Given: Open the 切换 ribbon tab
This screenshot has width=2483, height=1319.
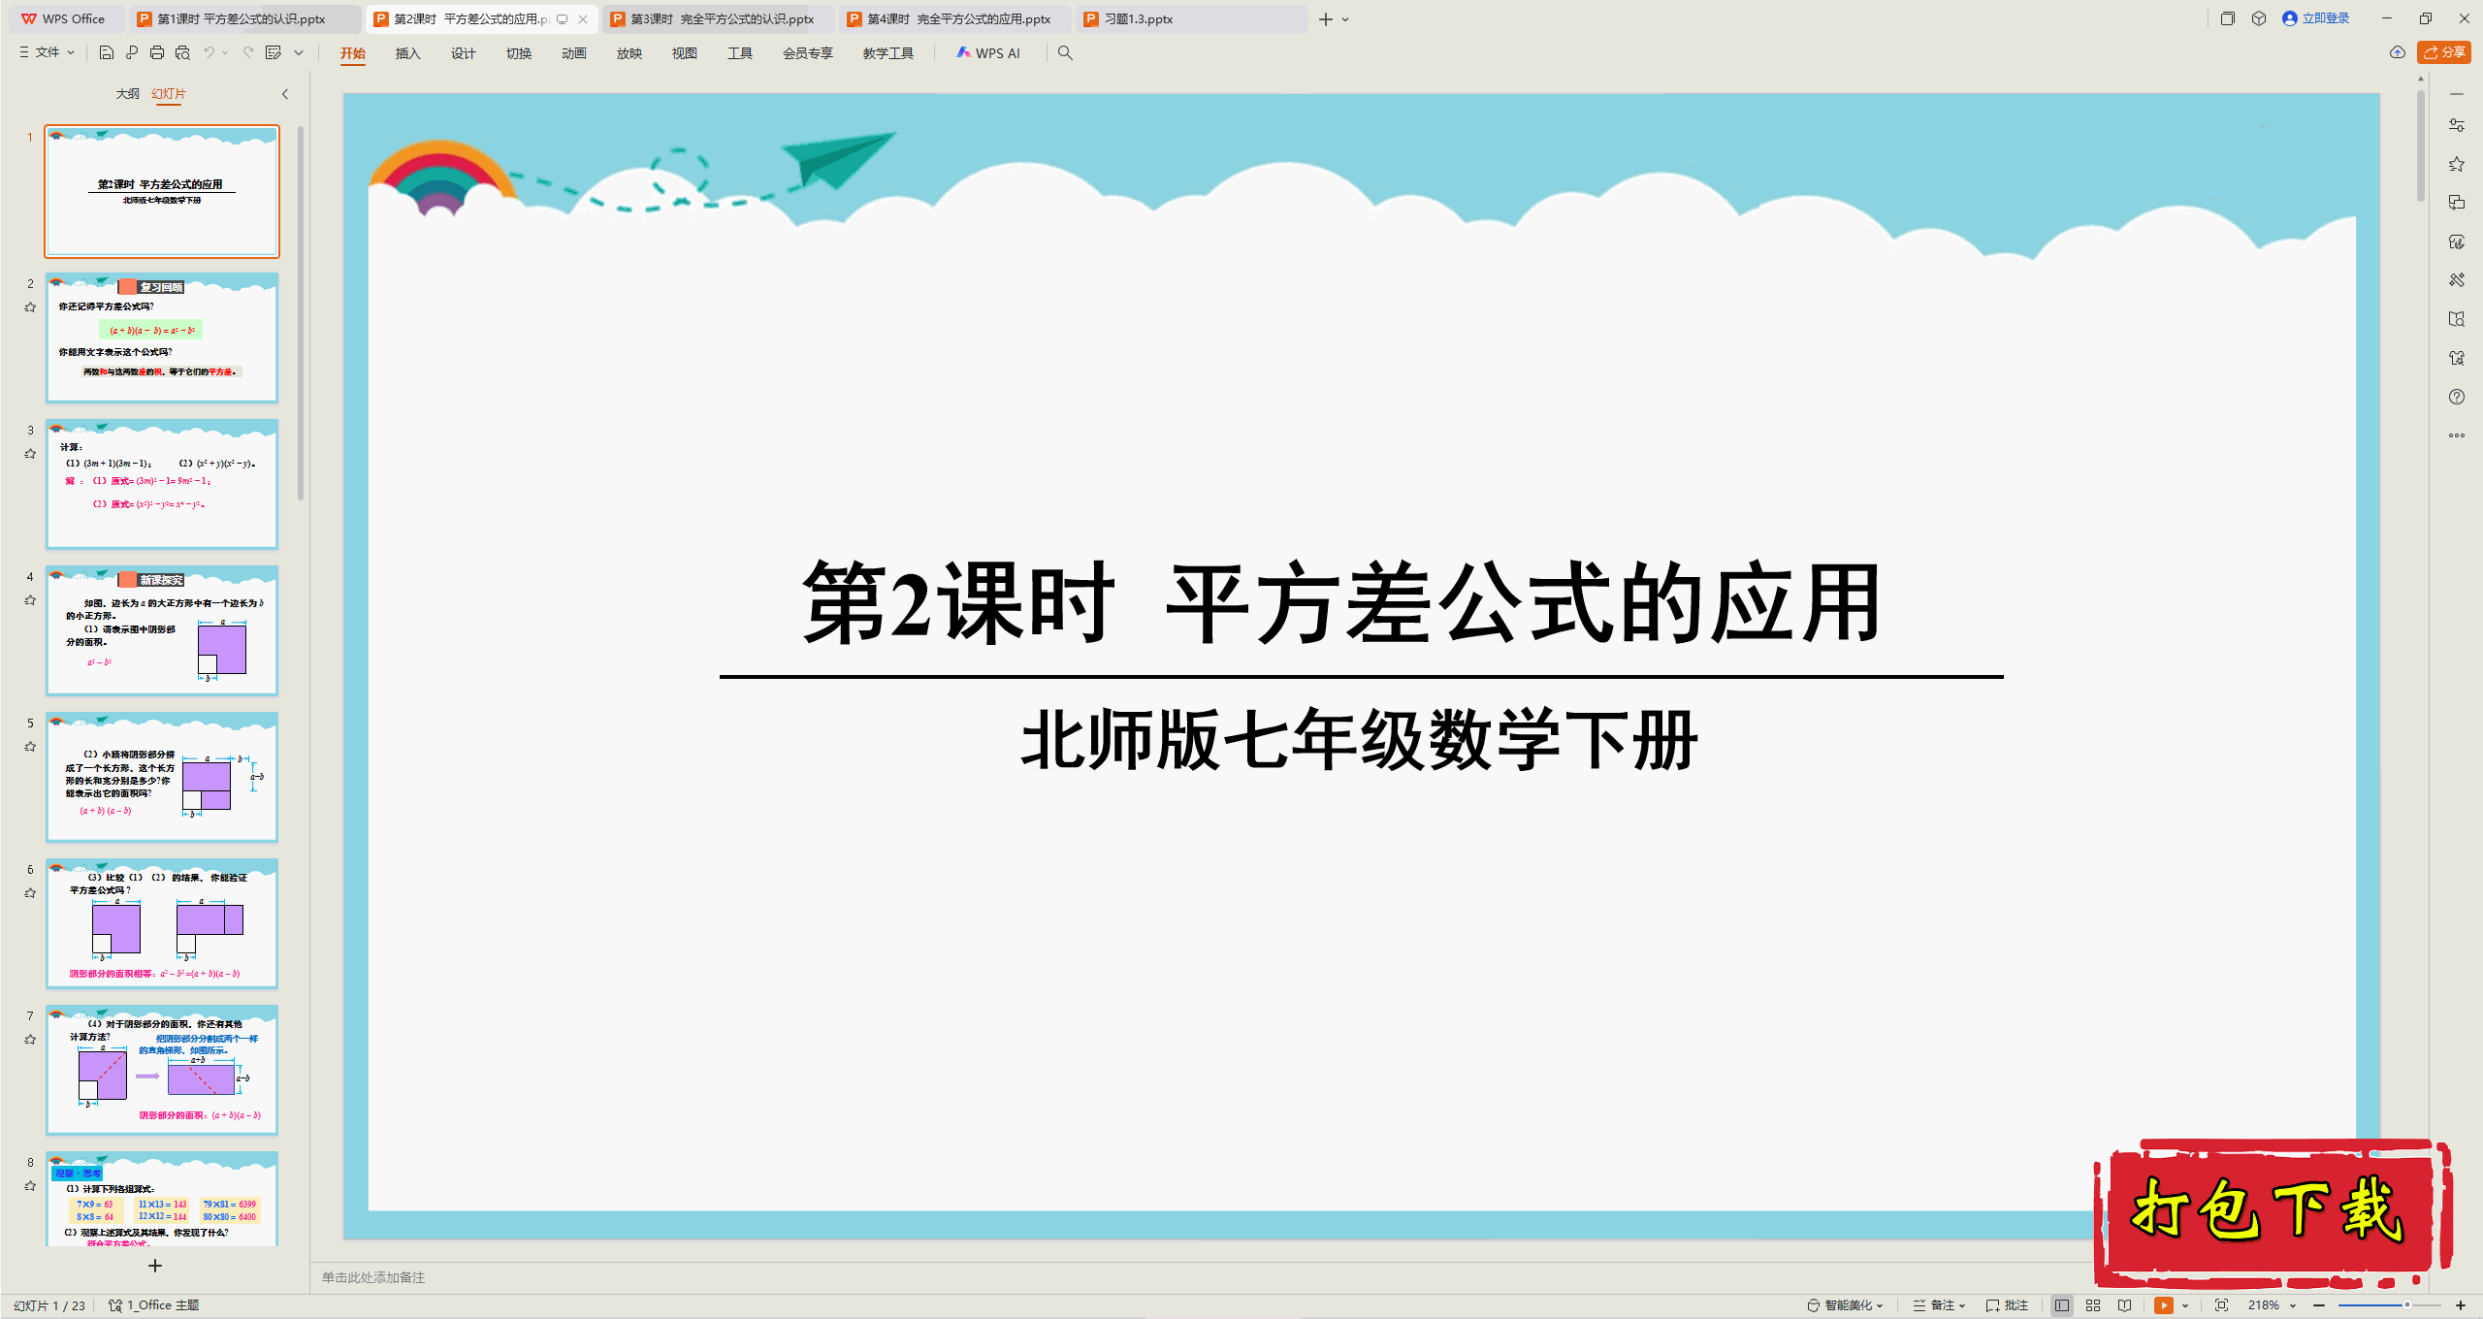Looking at the screenshot, I should point(519,53).
